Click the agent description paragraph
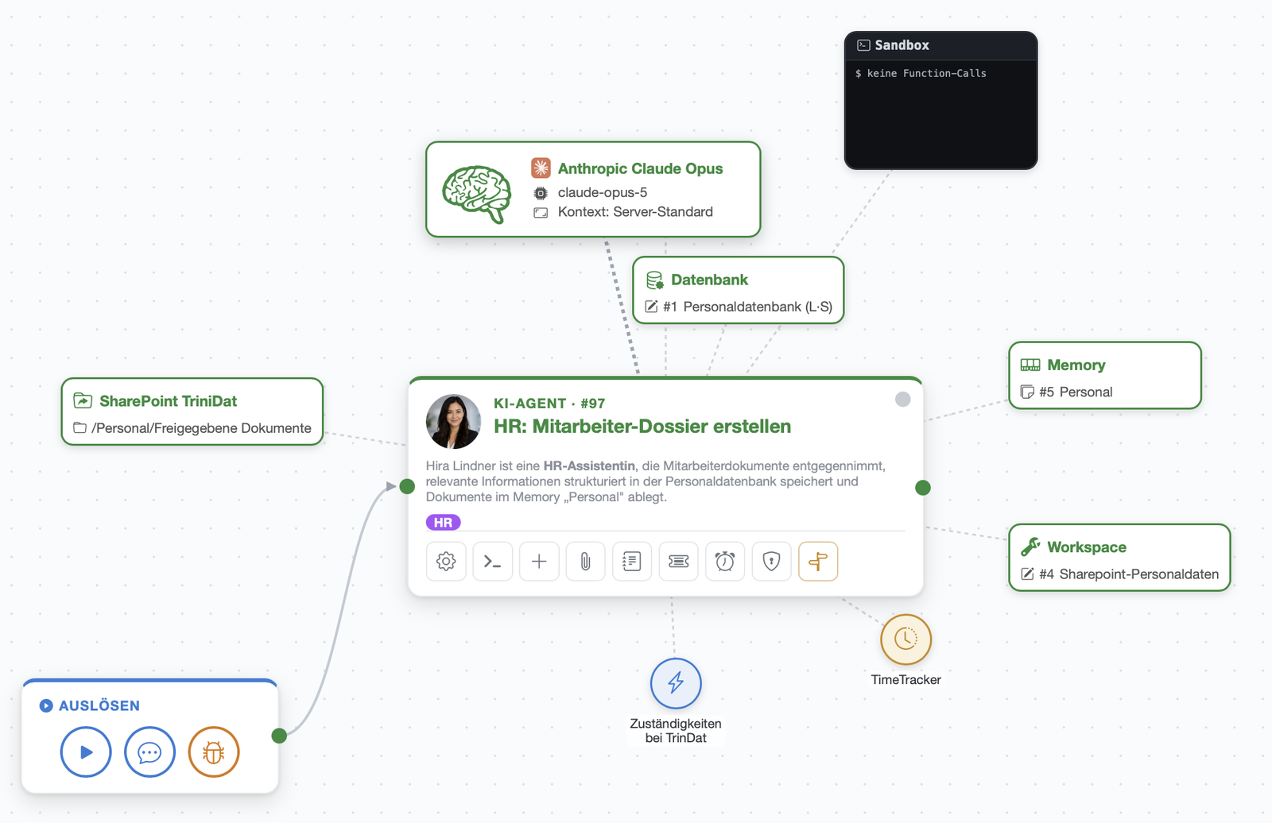The image size is (1272, 823). click(655, 481)
